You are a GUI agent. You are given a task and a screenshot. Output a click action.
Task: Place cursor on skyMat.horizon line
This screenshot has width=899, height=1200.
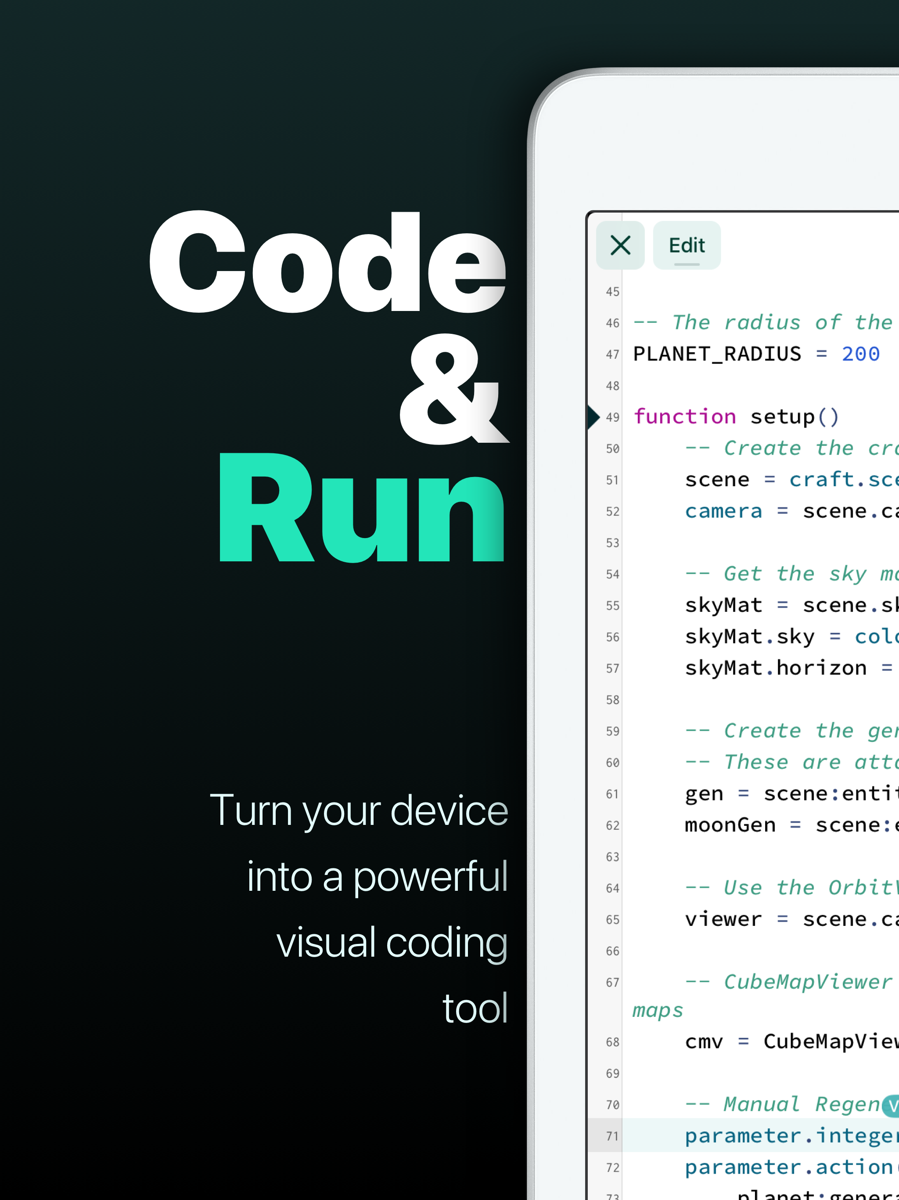point(775,668)
